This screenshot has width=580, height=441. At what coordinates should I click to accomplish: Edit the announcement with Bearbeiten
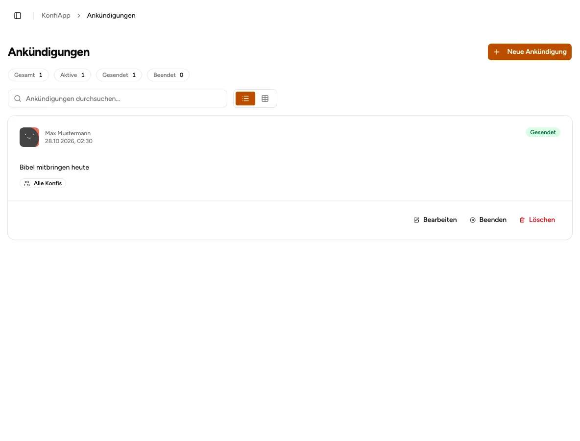435,220
